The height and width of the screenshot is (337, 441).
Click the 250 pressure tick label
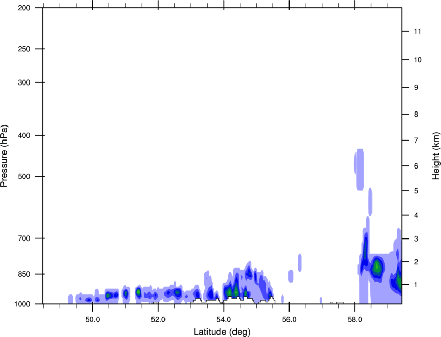[24, 49]
